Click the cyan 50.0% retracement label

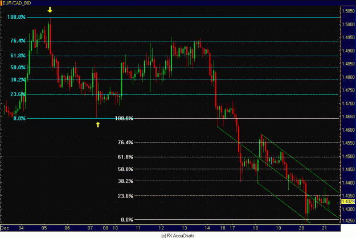18,68
